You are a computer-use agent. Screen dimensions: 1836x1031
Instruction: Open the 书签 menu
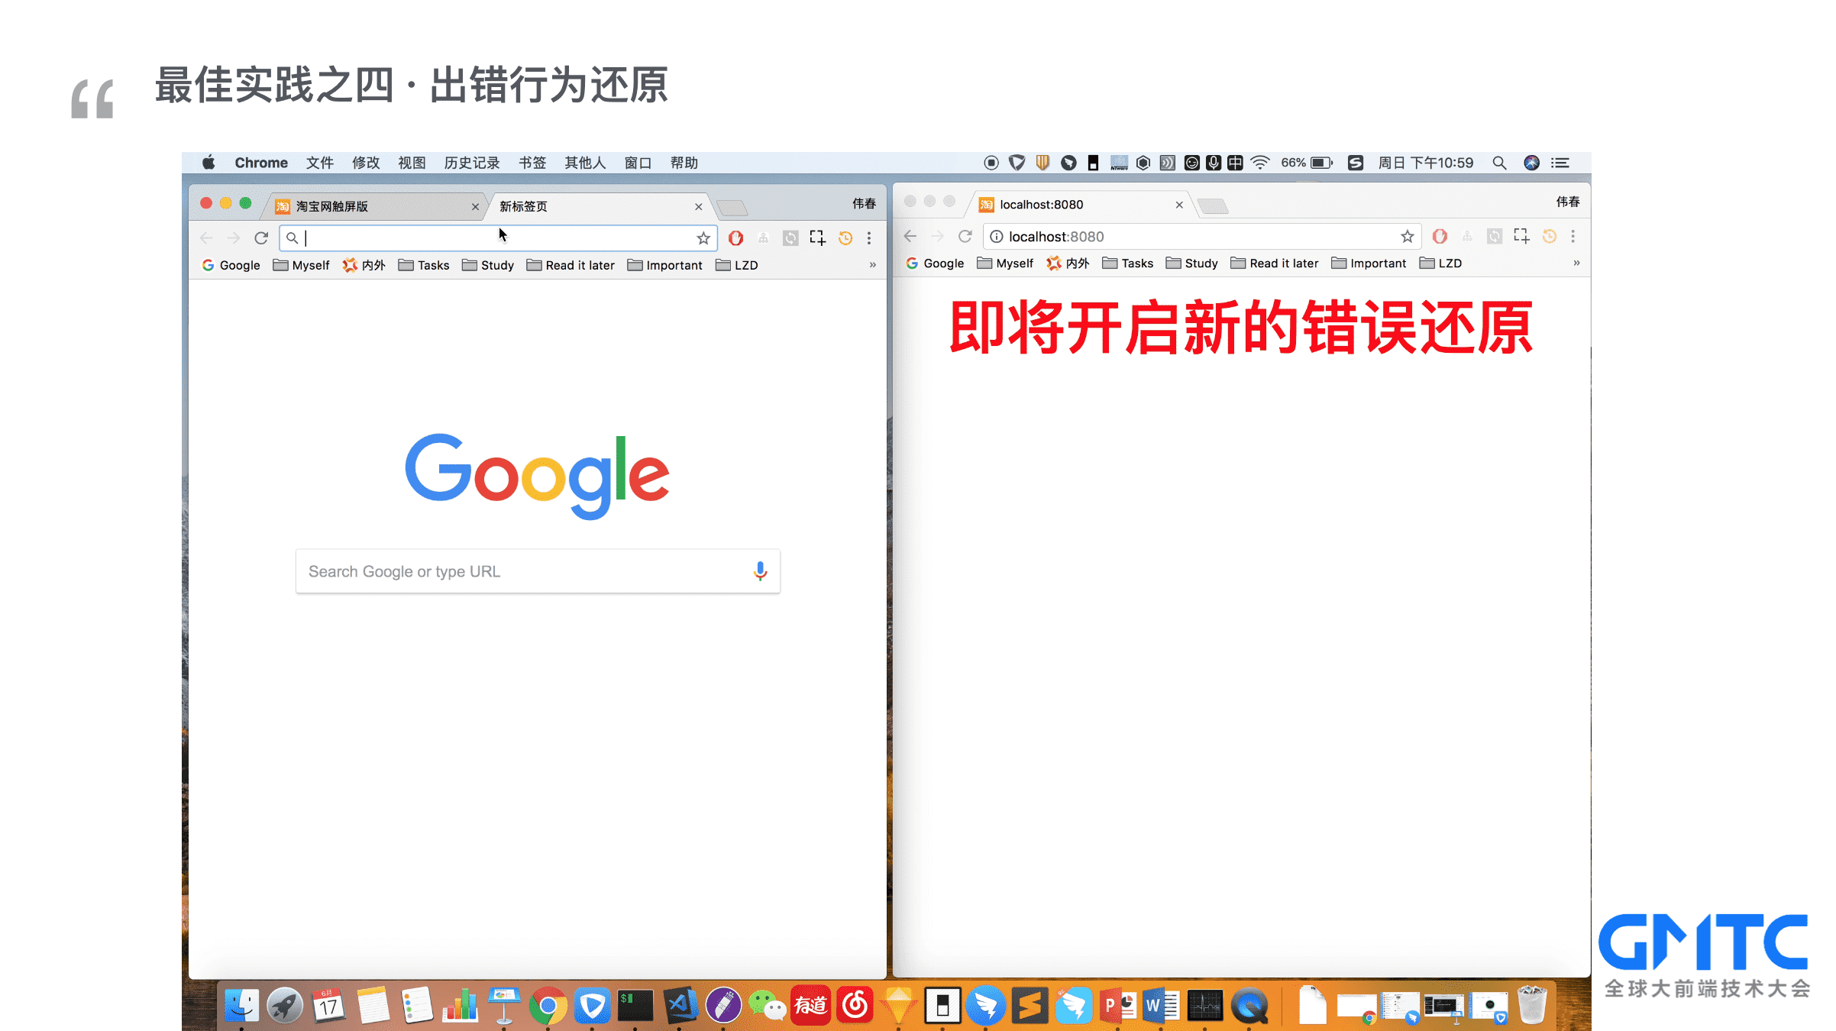point(532,163)
